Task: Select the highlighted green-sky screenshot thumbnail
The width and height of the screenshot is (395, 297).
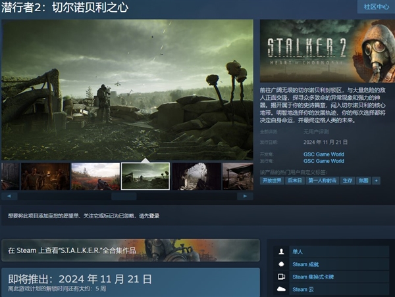Action: (x=145, y=176)
